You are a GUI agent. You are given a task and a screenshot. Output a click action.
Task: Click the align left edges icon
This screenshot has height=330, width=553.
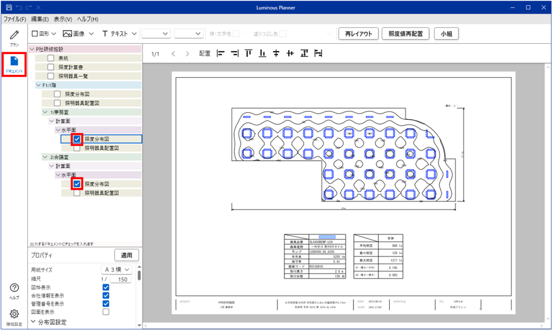point(221,53)
